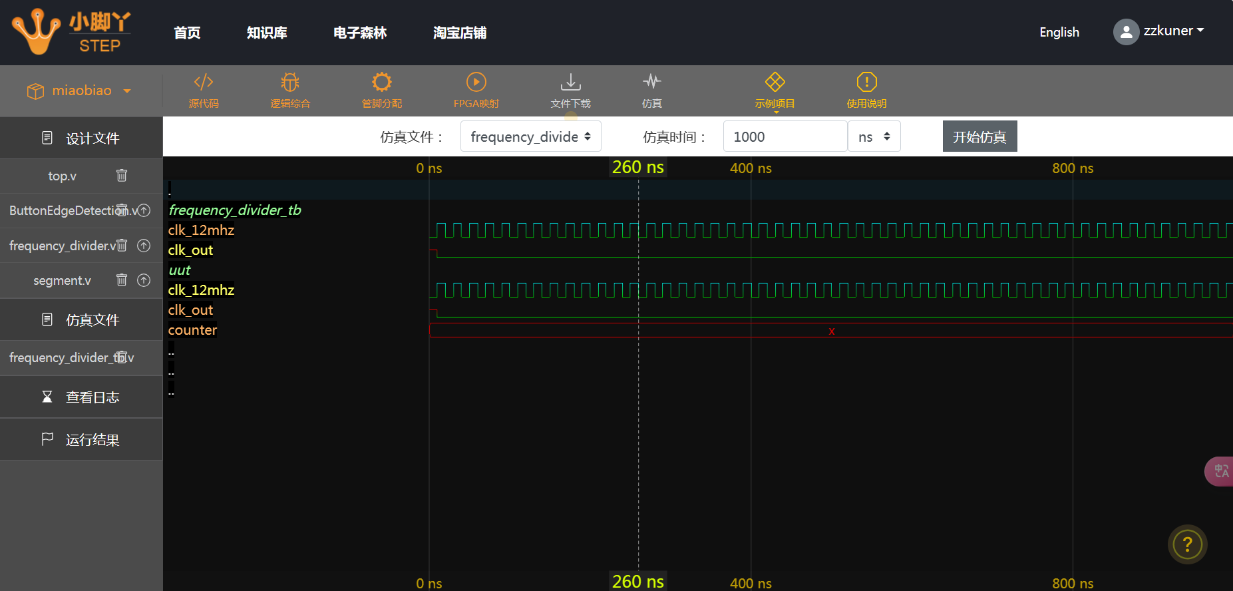Image resolution: width=1233 pixels, height=591 pixels.
Task: Delete segment.v using its trash icon
Action: pyautogui.click(x=122, y=280)
